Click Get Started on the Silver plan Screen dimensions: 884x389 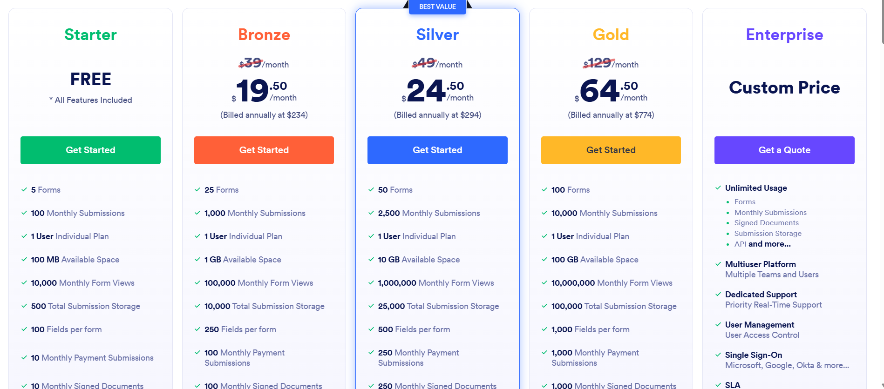437,150
